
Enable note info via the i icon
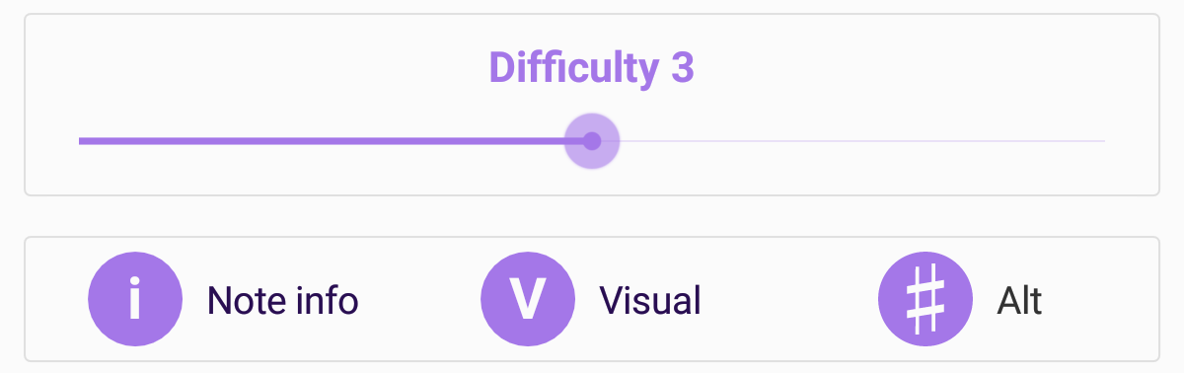(135, 299)
